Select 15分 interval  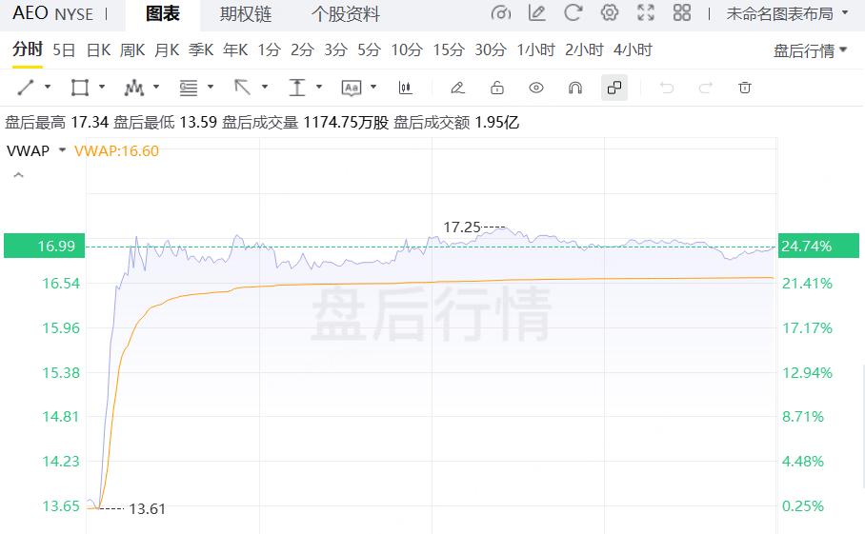(449, 50)
